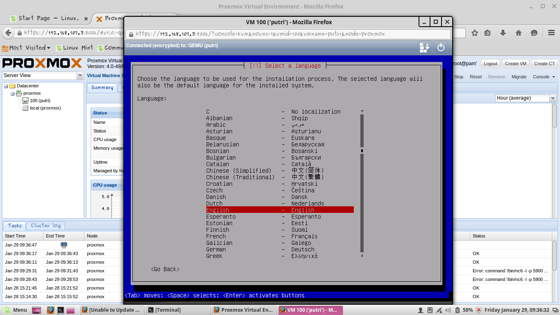Open Terminal from the taskbar quick launcher

pos(60,310)
